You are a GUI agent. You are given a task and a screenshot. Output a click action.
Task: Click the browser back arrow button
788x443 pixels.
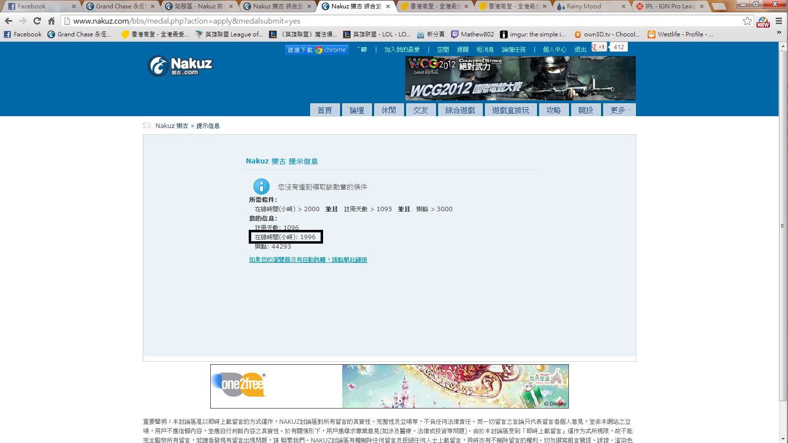(8, 21)
